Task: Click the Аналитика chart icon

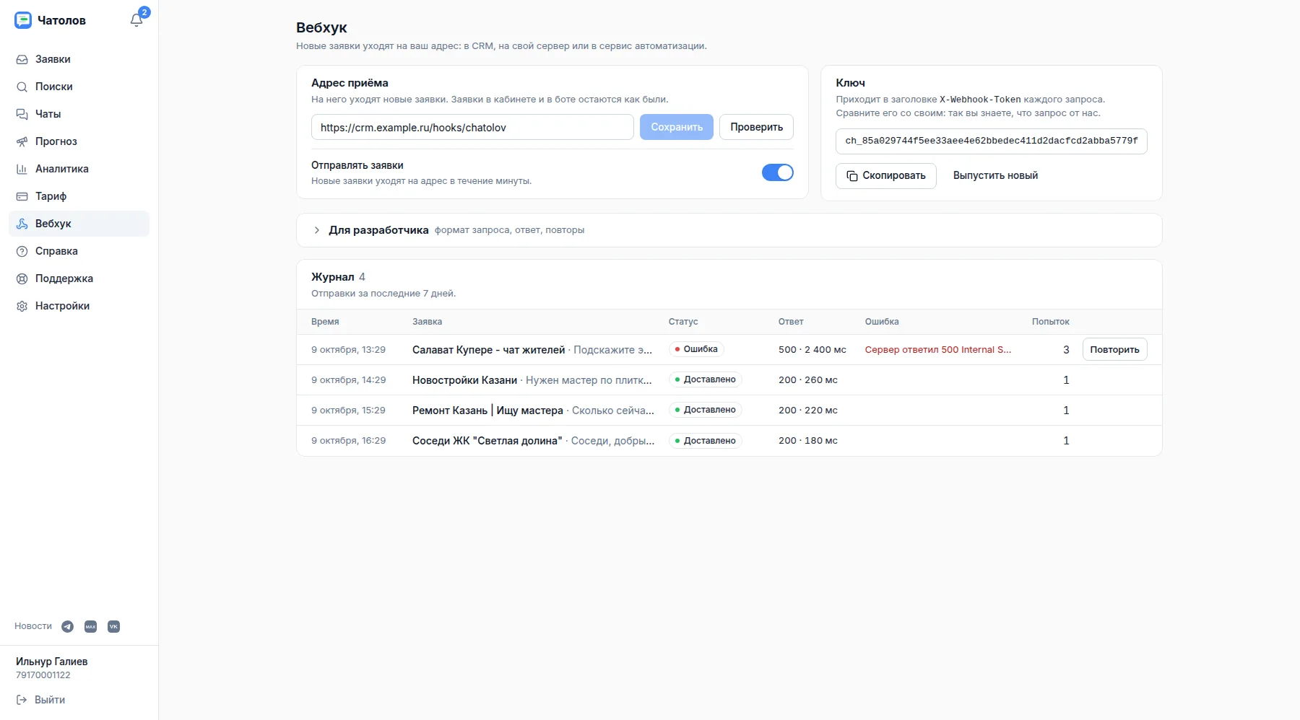Action: point(22,169)
